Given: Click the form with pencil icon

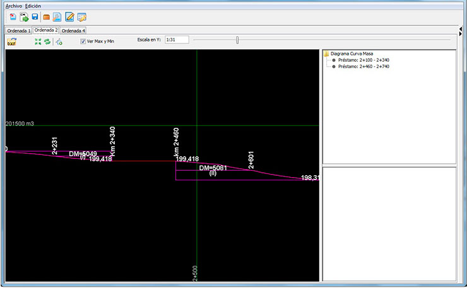Looking at the screenshot, I should click(81, 17).
